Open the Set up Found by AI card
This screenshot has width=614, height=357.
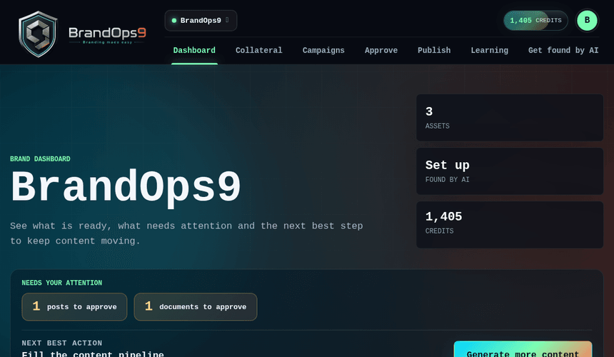point(510,171)
